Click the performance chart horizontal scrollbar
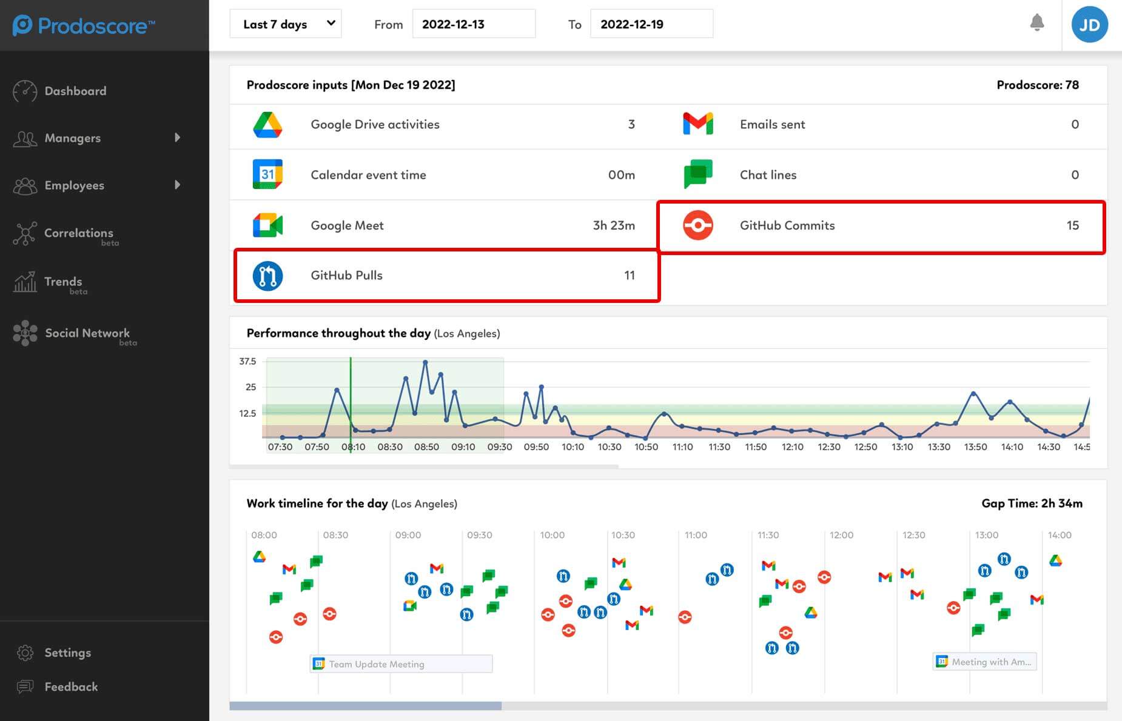Screen dimensions: 1122x721 click(x=424, y=466)
